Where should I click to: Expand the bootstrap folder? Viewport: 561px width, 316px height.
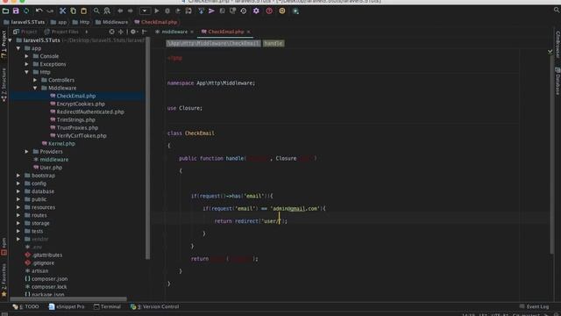click(18, 176)
